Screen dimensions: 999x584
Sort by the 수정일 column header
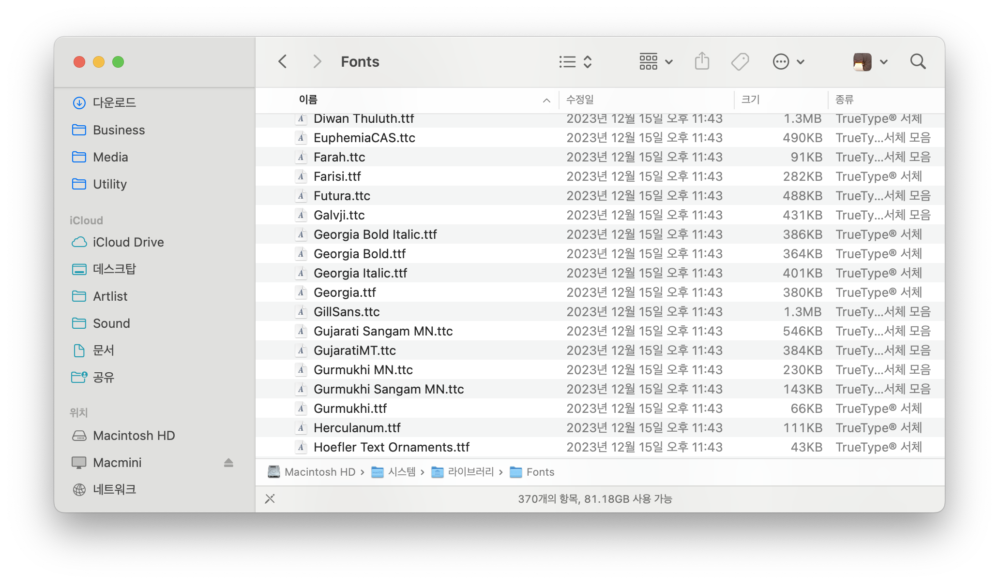580,100
